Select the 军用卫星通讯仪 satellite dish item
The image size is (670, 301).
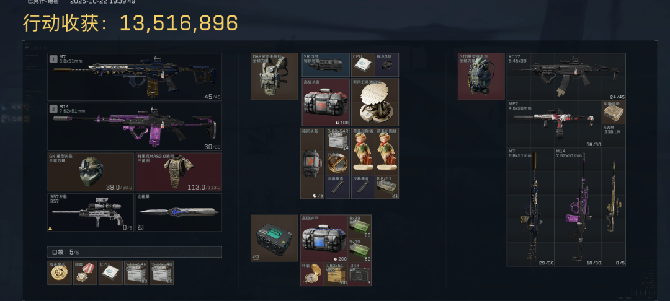375,102
